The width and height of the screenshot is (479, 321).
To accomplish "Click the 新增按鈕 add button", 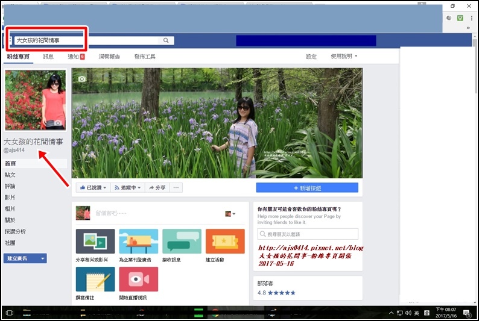I will click(307, 188).
